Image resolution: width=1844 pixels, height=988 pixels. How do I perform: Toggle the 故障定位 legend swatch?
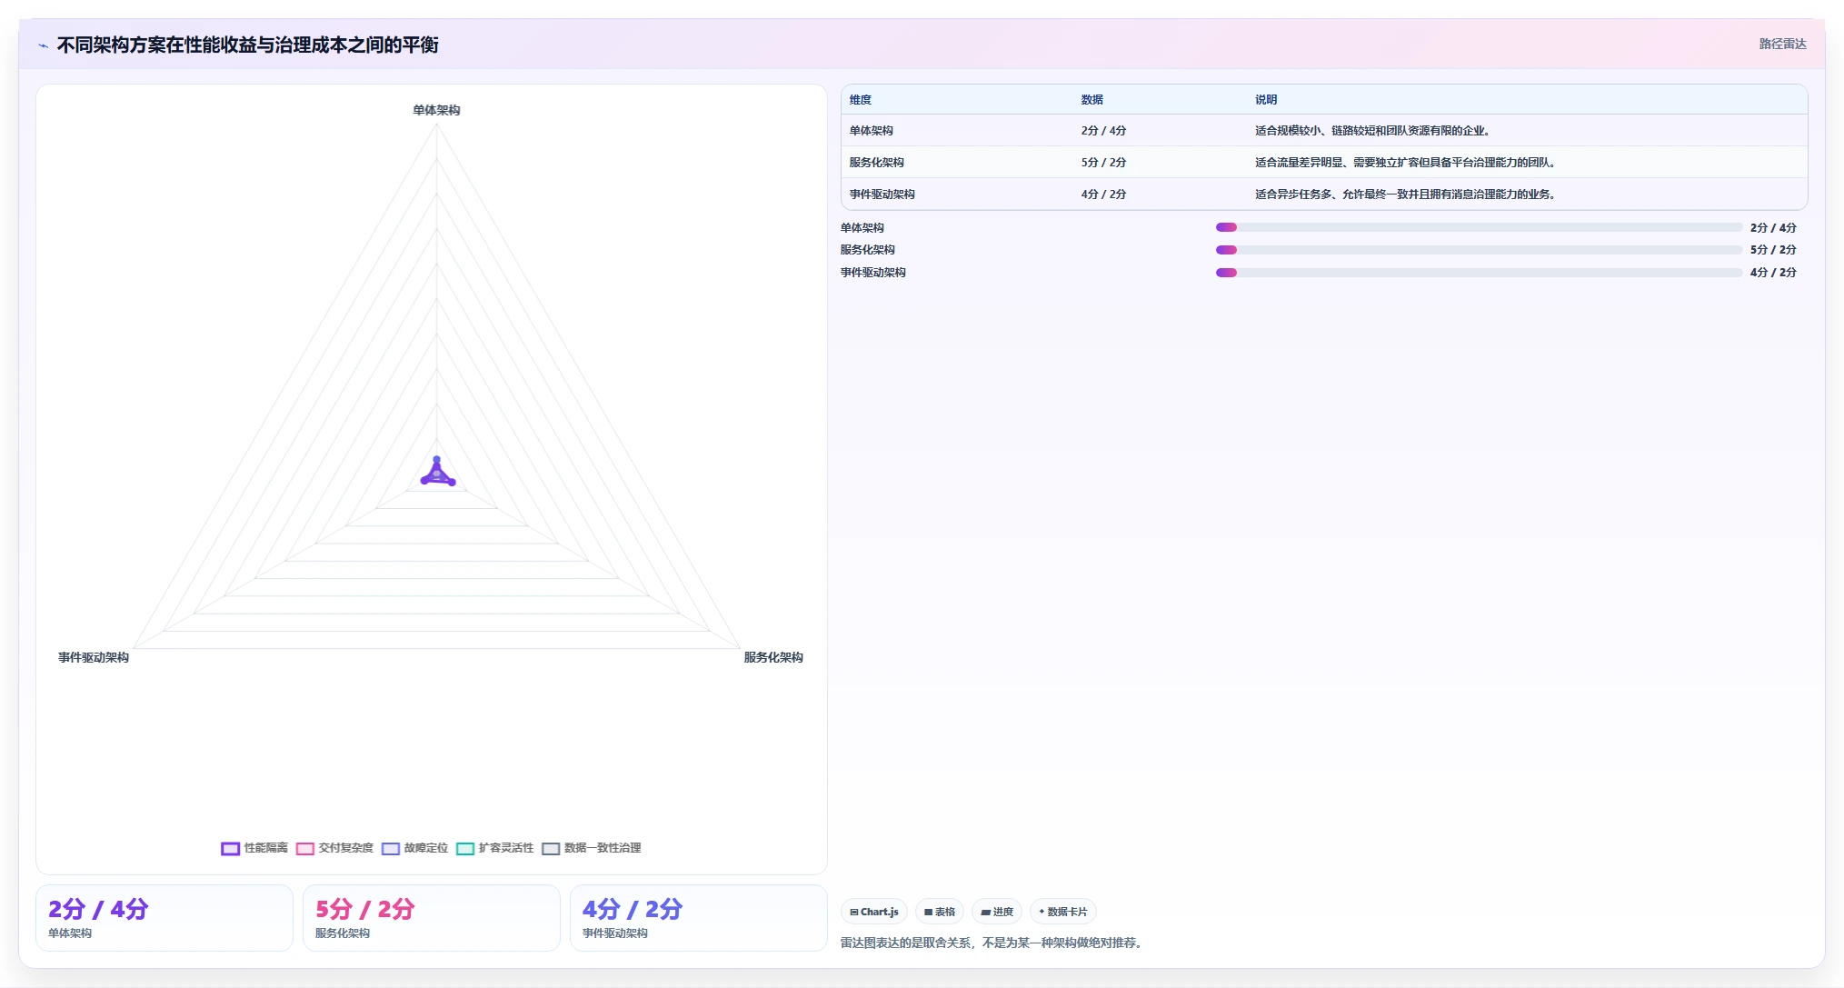[391, 848]
